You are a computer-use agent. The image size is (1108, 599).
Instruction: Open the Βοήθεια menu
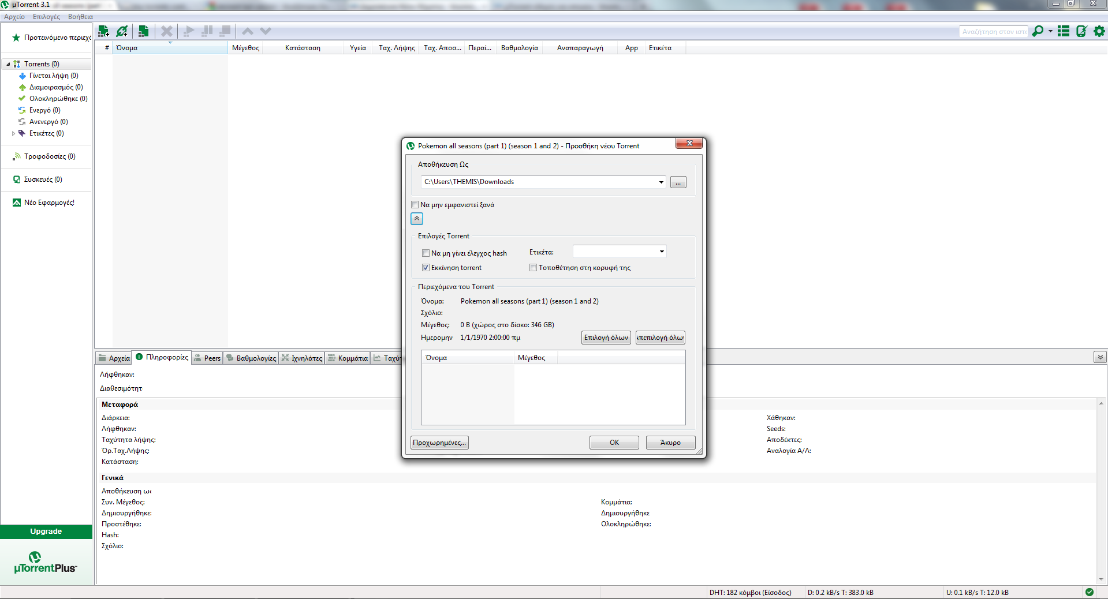point(80,17)
